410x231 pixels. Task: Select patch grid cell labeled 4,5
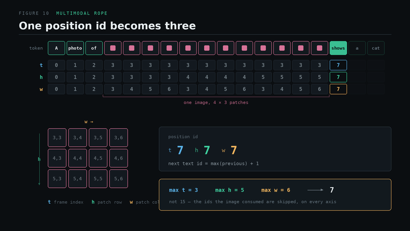tap(98, 158)
